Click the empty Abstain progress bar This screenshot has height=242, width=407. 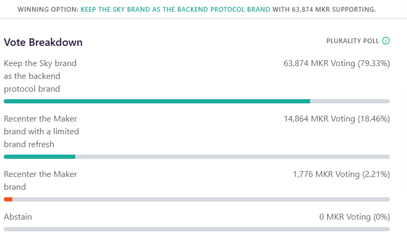197,229
